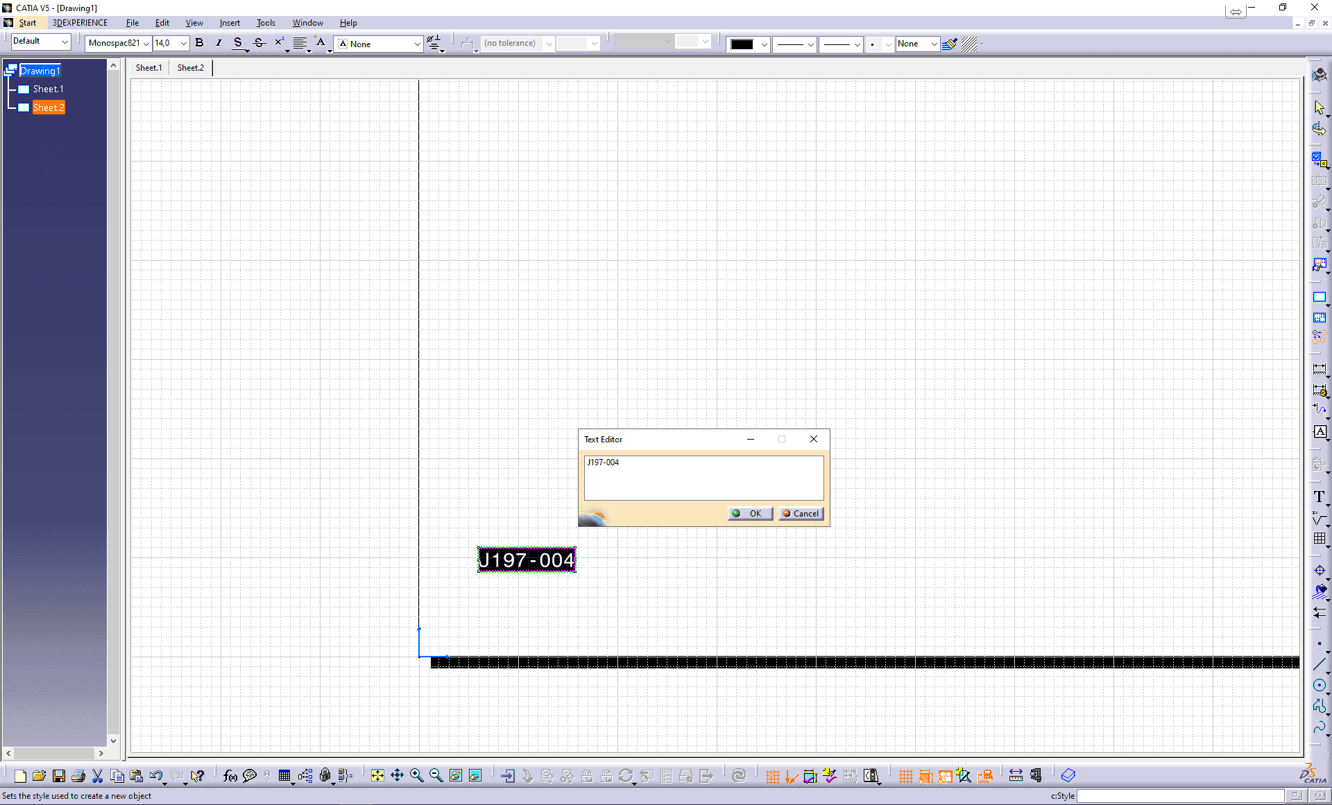The height and width of the screenshot is (805, 1332).
Task: Activate the What's This help cursor icon
Action: [x=198, y=776]
